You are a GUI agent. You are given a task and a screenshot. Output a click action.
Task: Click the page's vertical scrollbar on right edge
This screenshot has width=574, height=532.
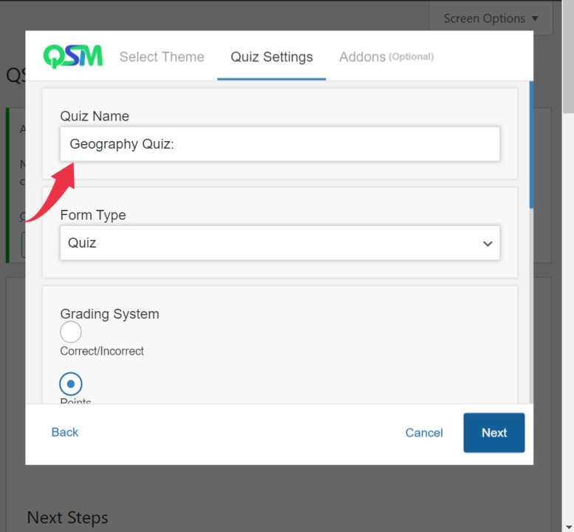[567, 59]
